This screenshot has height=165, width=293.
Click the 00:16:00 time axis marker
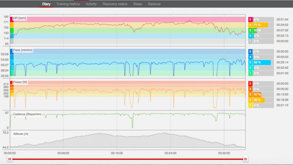tap(117, 153)
